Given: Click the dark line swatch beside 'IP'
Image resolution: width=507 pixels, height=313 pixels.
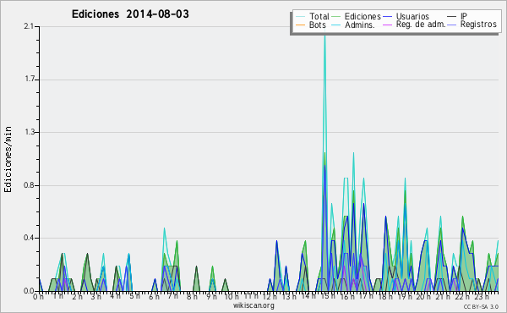Looking at the screenshot, I should [452, 17].
